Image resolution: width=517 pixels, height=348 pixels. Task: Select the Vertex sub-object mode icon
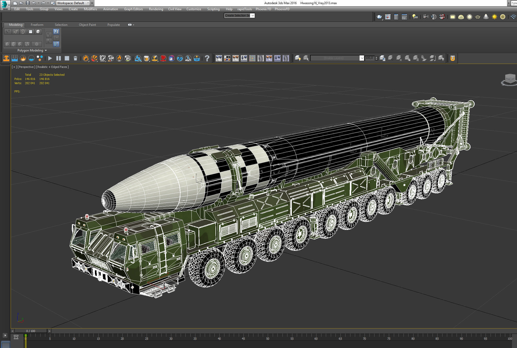click(x=8, y=32)
